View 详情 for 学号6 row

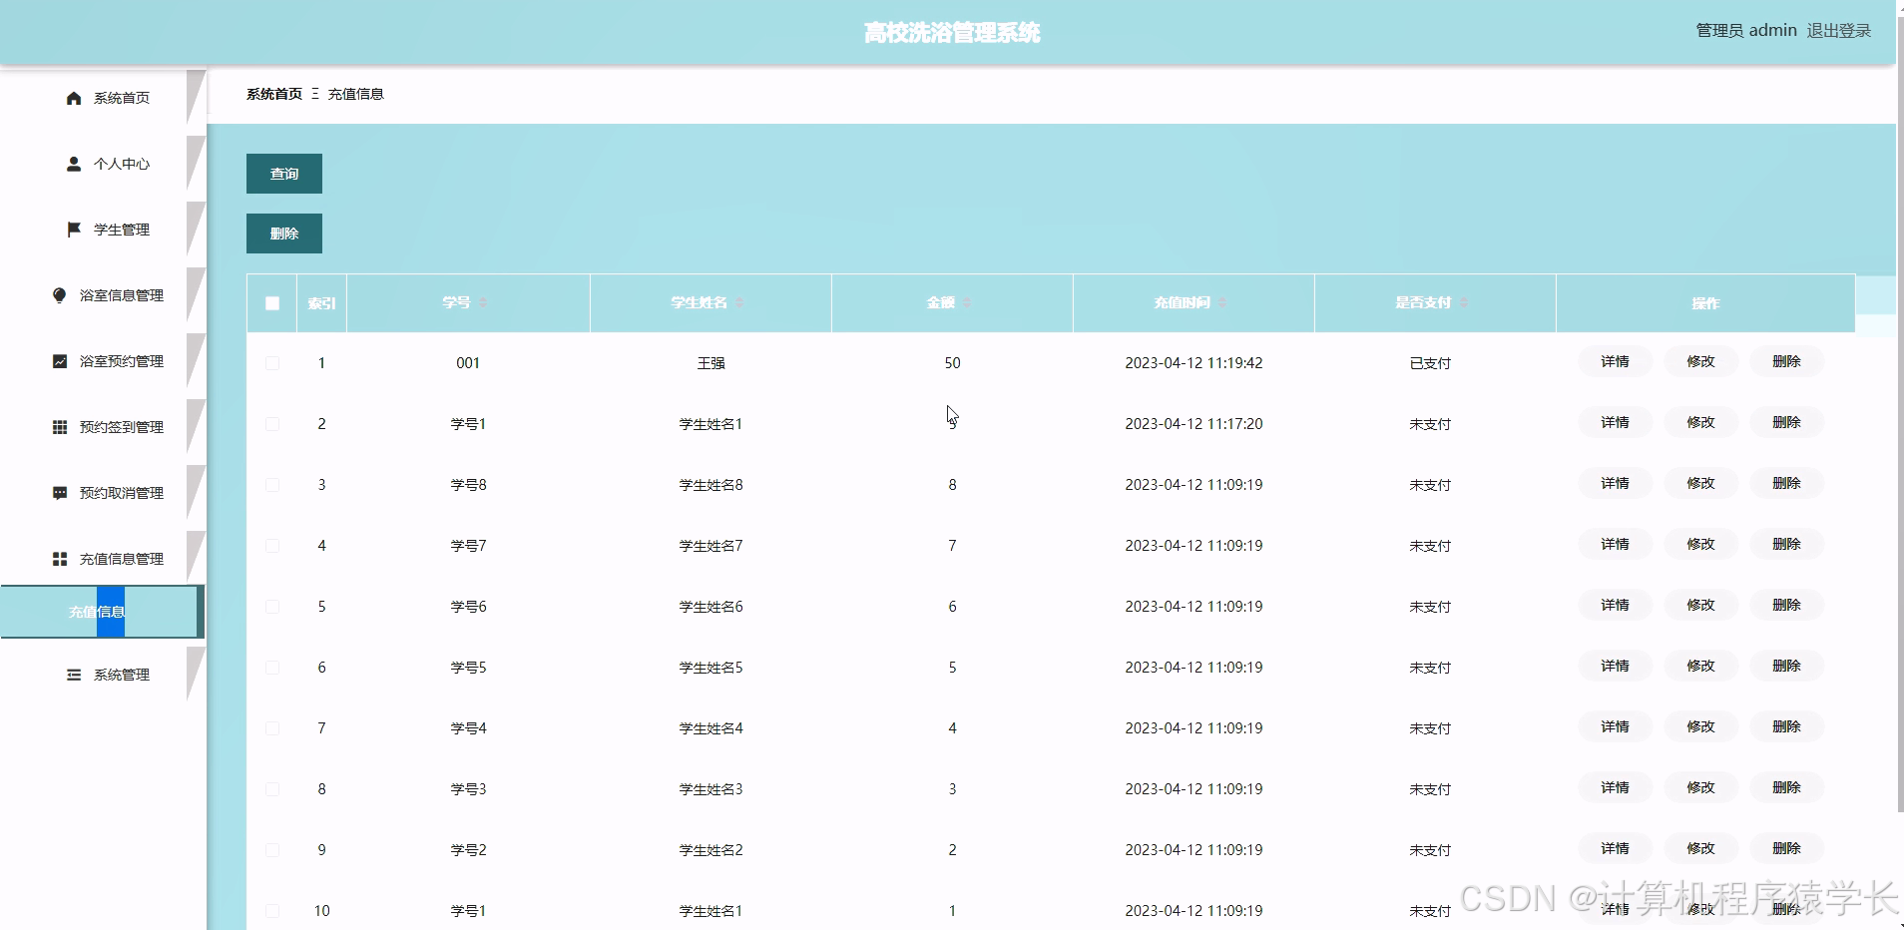click(1615, 605)
